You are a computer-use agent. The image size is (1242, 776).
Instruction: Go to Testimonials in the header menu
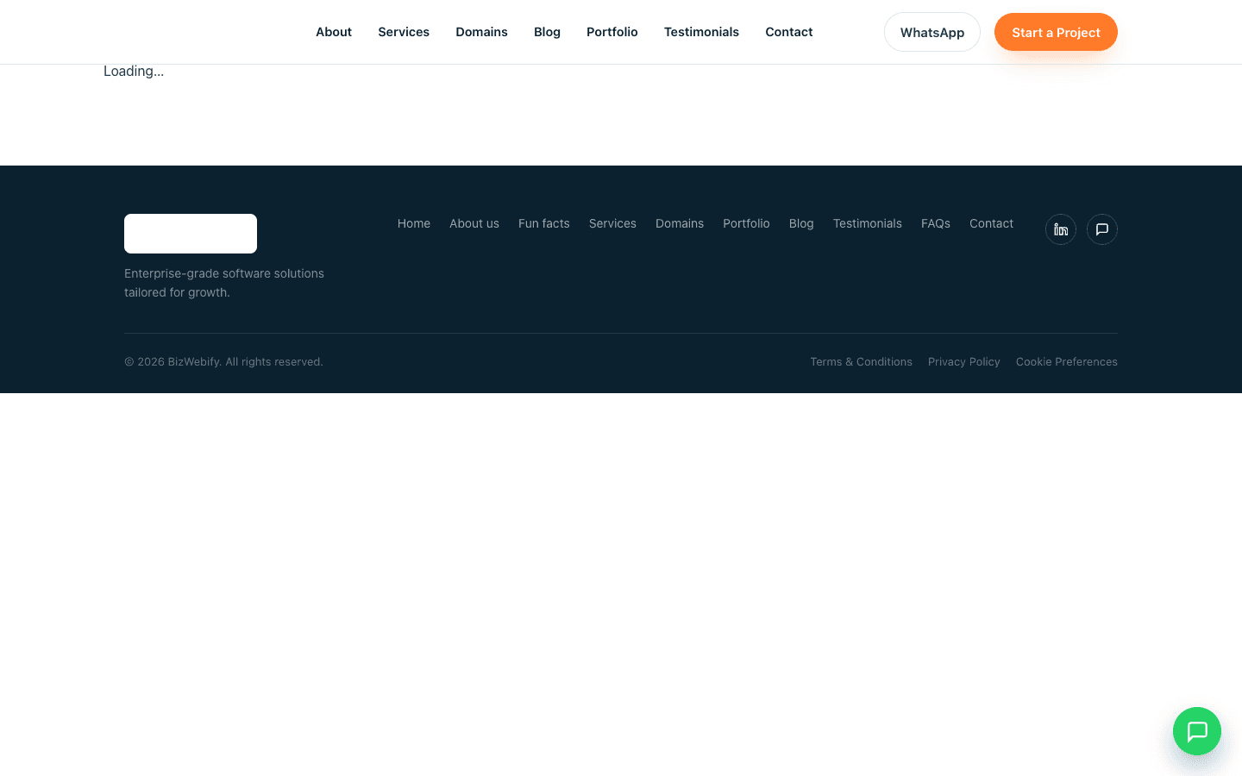pos(701,32)
